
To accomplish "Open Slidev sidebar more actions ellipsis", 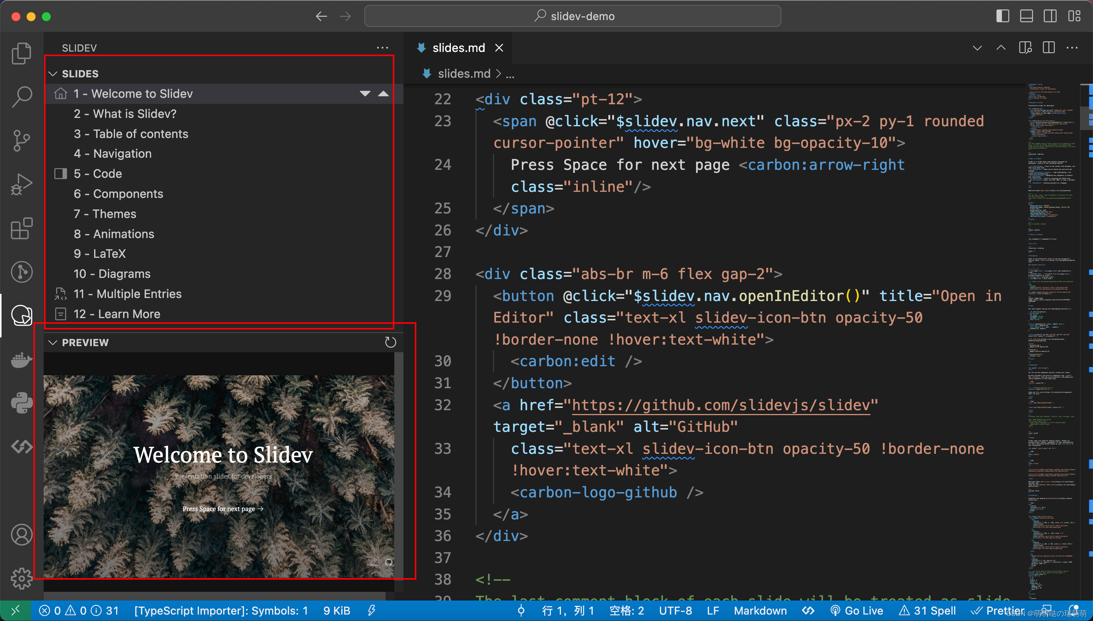I will [383, 47].
